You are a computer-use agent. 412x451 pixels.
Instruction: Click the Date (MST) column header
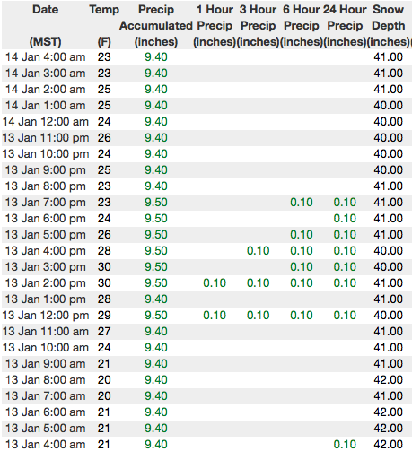46,25
